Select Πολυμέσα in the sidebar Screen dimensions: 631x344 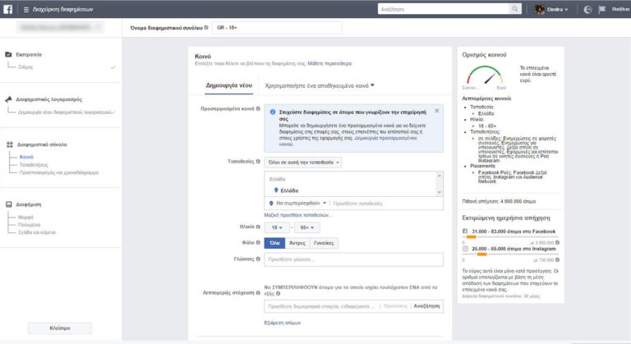[29, 224]
